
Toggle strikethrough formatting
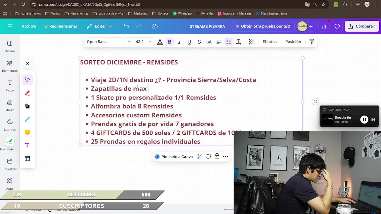[x=199, y=42]
